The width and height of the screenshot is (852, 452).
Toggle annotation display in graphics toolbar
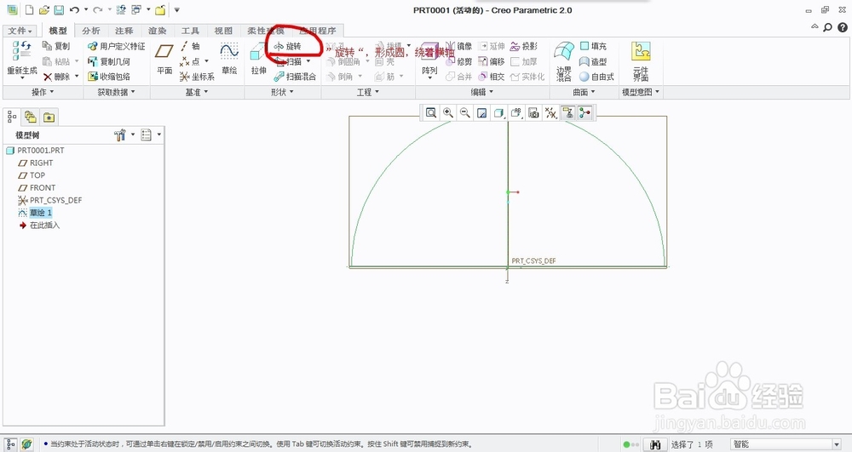coord(567,112)
